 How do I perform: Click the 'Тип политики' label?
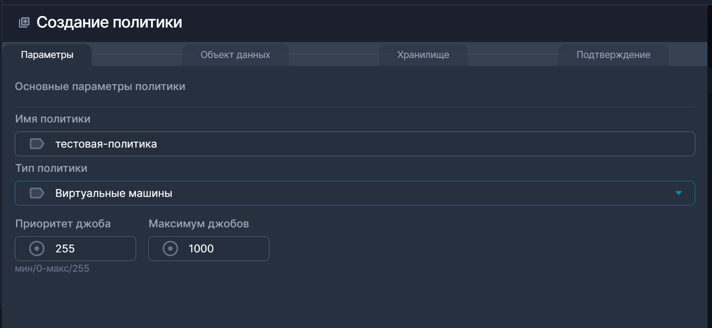[51, 168]
